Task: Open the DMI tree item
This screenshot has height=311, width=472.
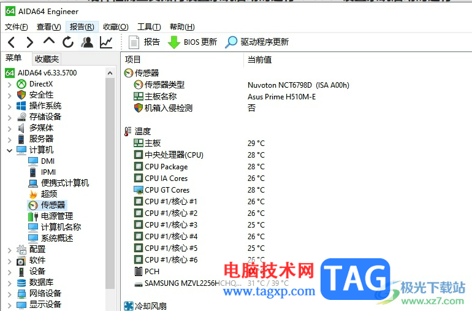Action: (x=41, y=161)
